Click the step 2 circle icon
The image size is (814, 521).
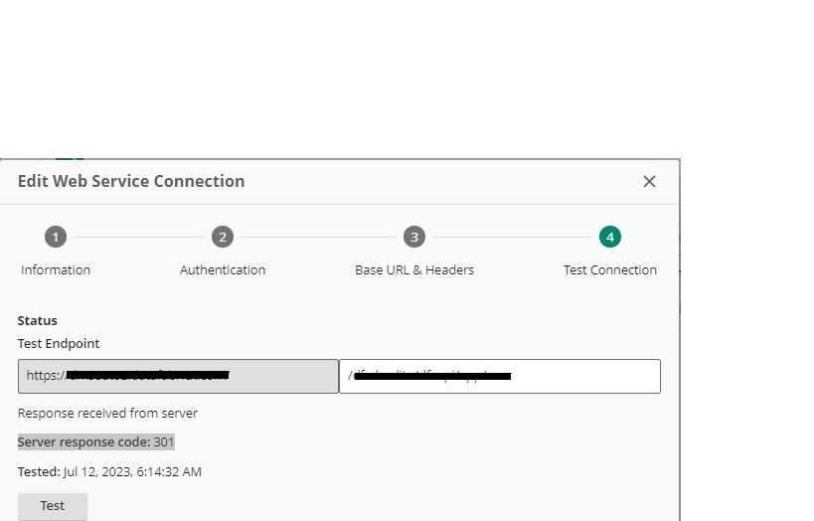[x=223, y=237]
